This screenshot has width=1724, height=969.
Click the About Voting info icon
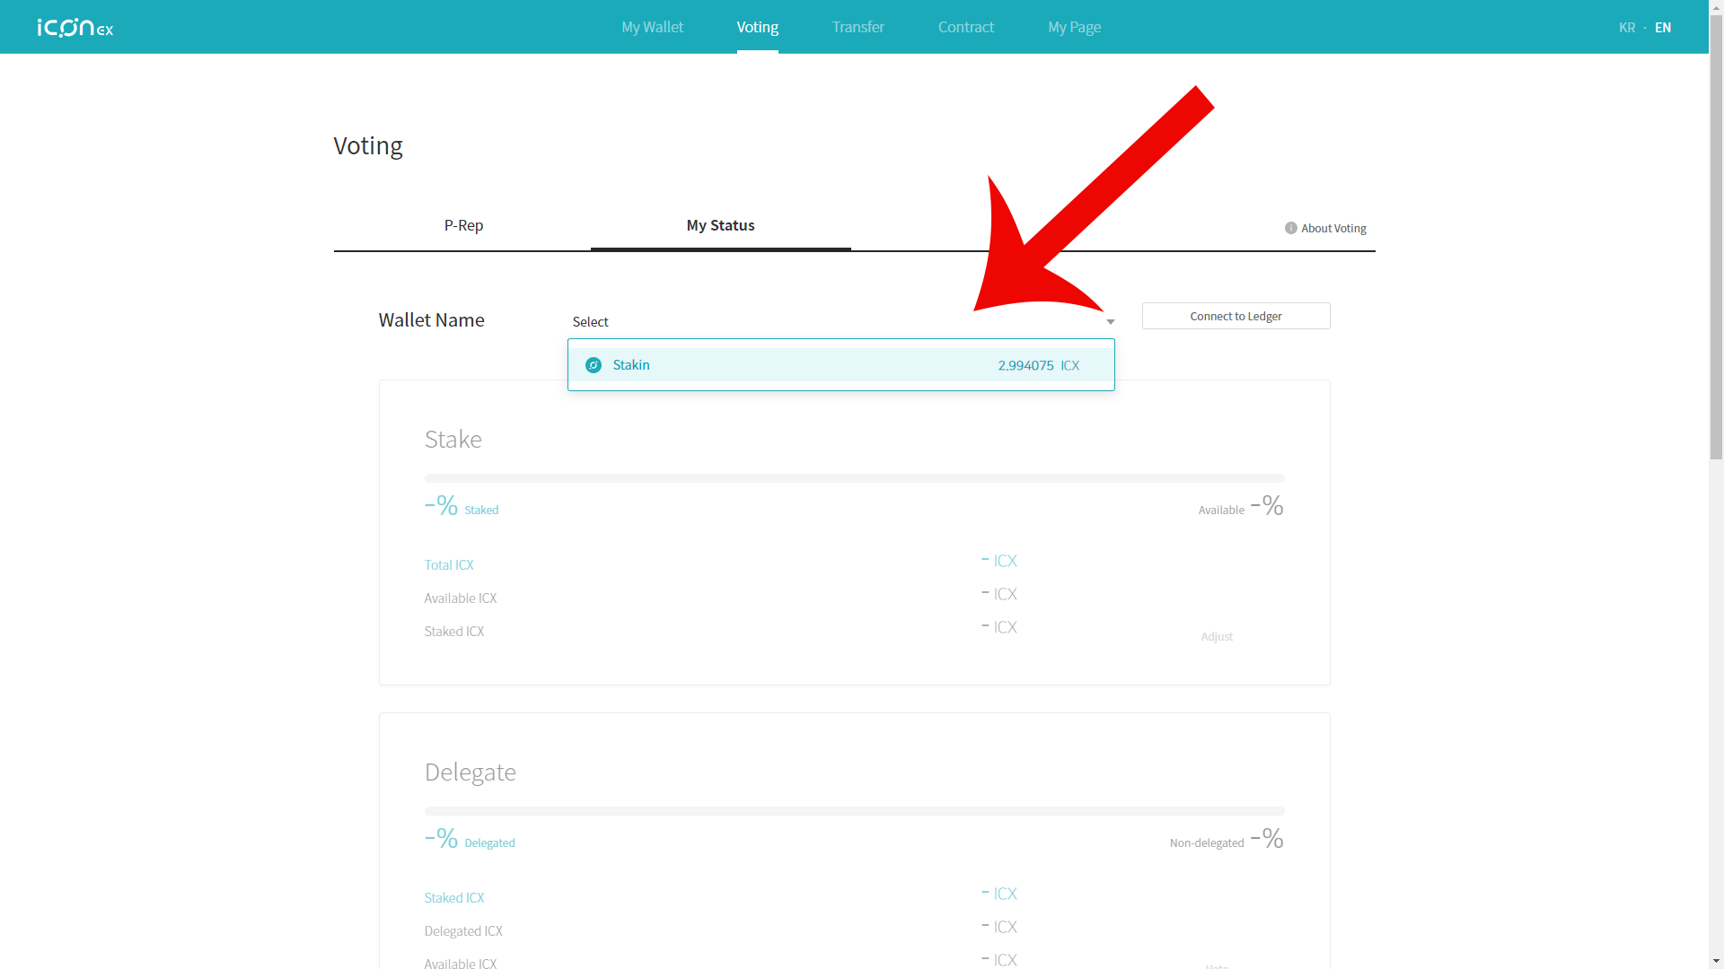coord(1290,228)
